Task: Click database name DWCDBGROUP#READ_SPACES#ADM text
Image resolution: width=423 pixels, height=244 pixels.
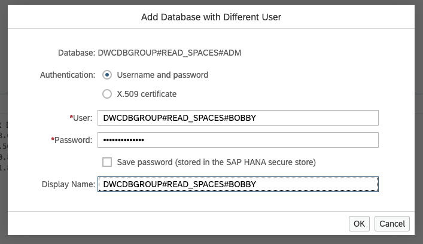Action: coord(169,53)
